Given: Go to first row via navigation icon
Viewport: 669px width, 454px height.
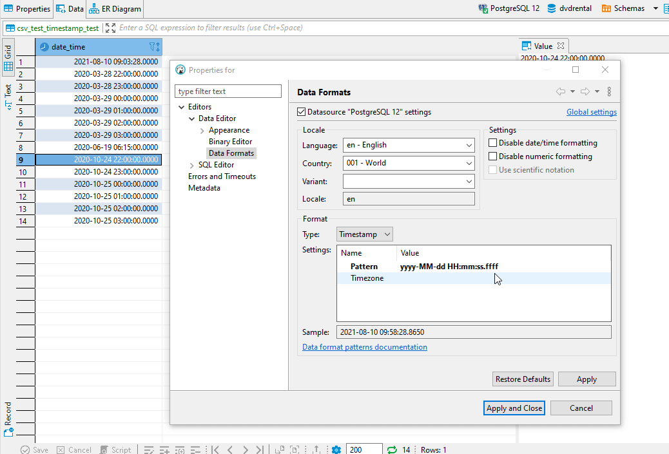Looking at the screenshot, I should 215,449.
